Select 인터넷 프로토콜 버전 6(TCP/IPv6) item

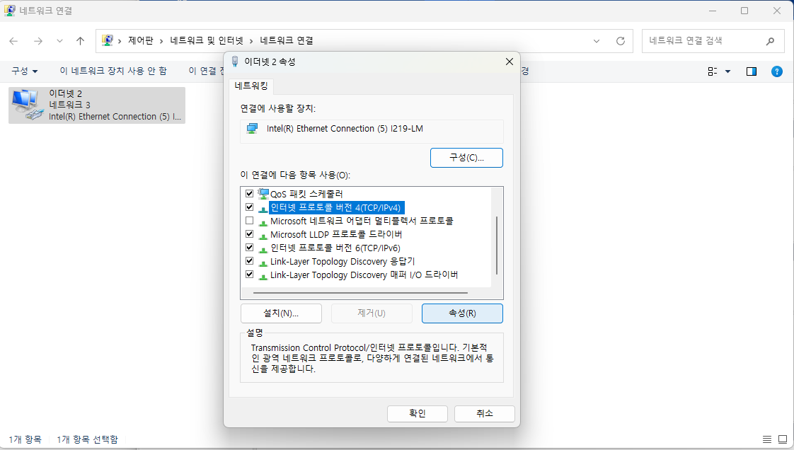(x=335, y=248)
